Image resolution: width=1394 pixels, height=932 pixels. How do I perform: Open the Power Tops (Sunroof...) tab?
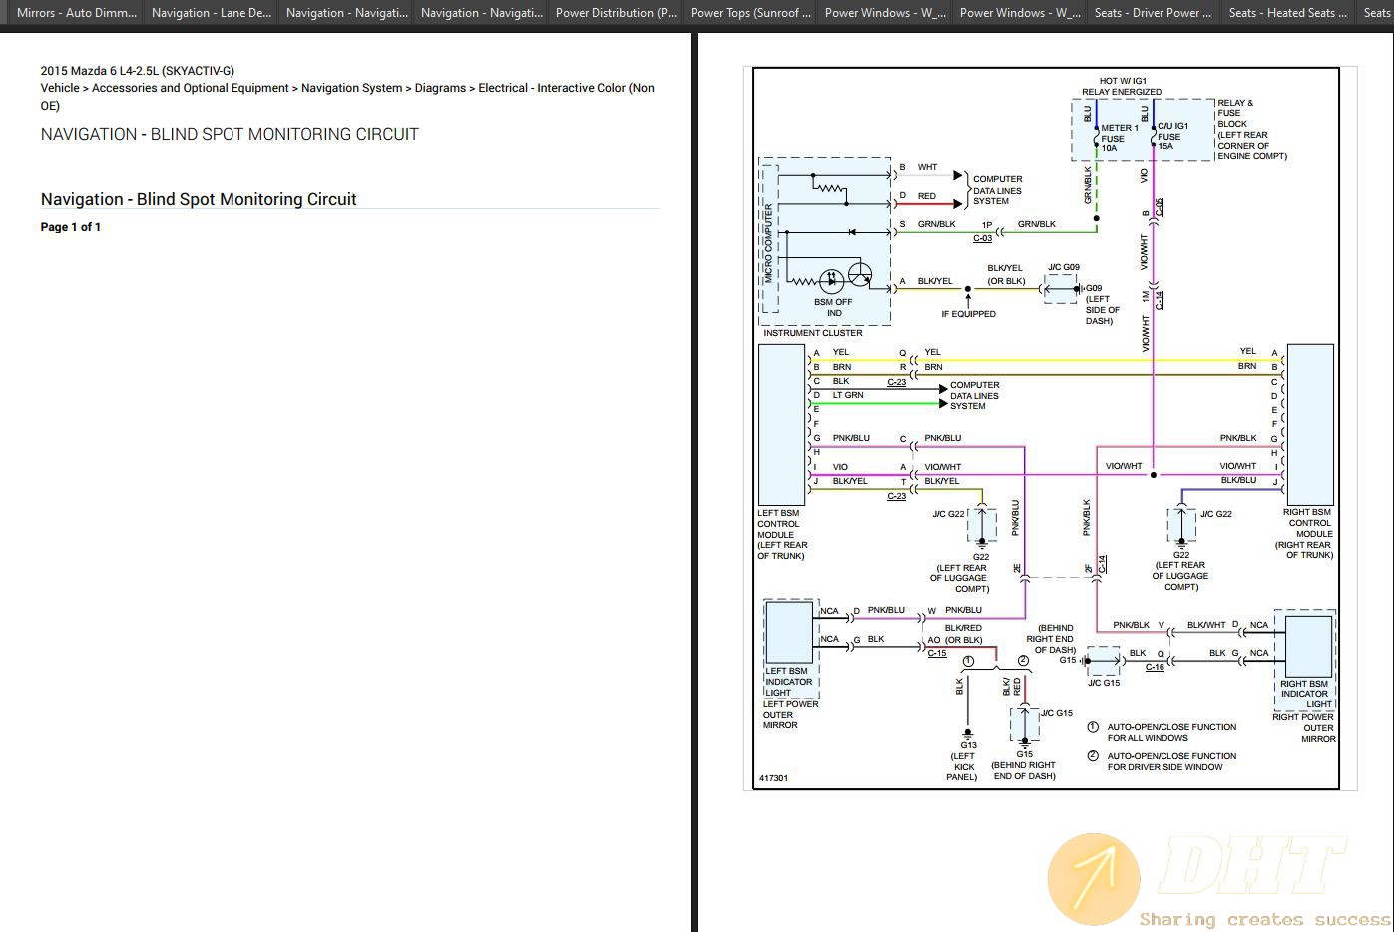pyautogui.click(x=751, y=13)
